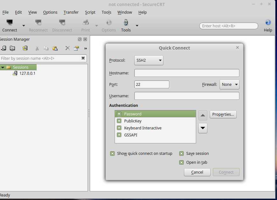Click the Username input field
Viewport: 277px width, 200px height.
pos(187,96)
